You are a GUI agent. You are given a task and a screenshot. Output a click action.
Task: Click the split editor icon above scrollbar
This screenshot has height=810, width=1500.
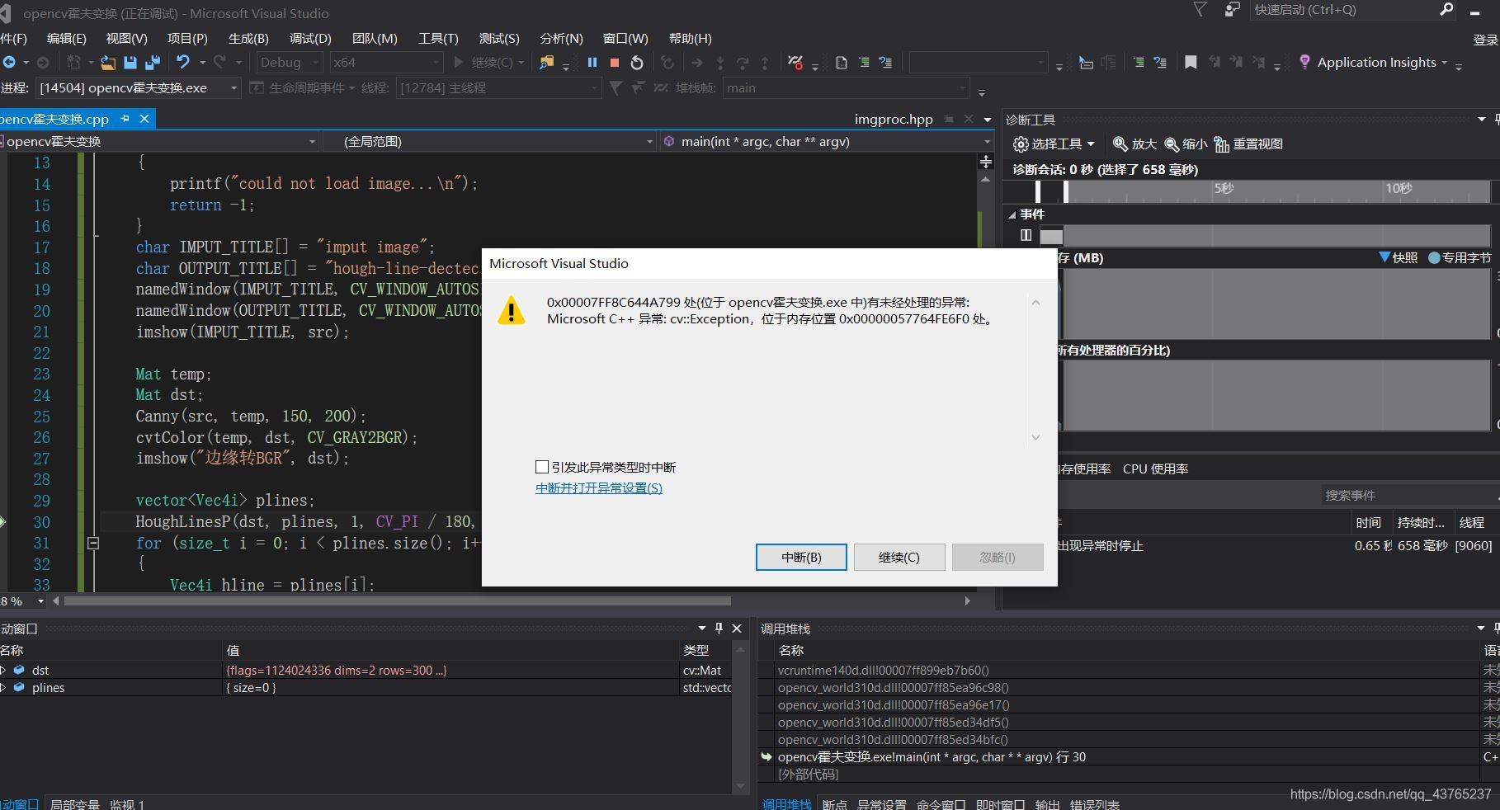[985, 162]
